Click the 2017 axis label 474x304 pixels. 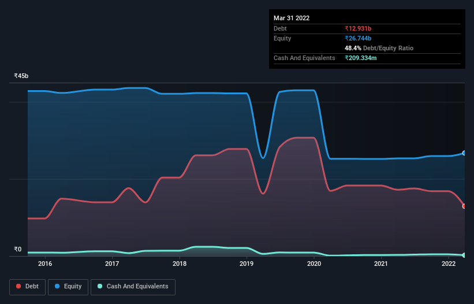pos(112,264)
